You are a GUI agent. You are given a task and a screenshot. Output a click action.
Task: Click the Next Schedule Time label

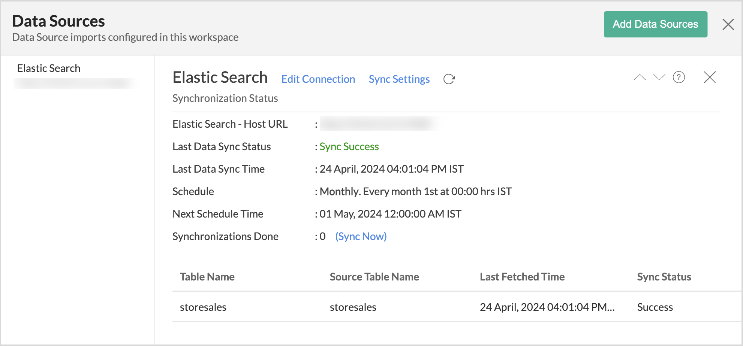pyautogui.click(x=218, y=214)
